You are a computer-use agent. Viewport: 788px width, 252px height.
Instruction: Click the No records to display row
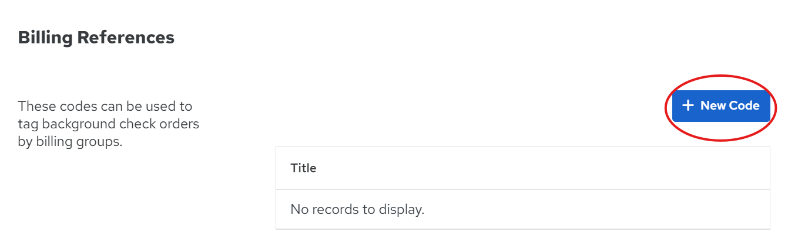522,209
